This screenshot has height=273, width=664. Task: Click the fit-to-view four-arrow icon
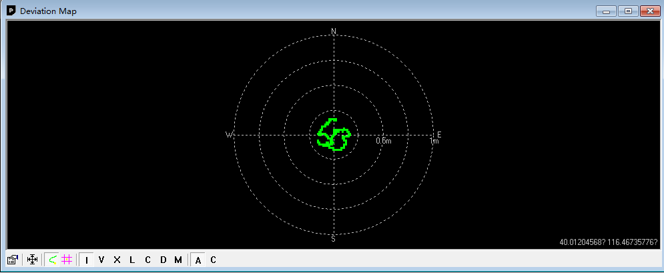click(x=32, y=260)
